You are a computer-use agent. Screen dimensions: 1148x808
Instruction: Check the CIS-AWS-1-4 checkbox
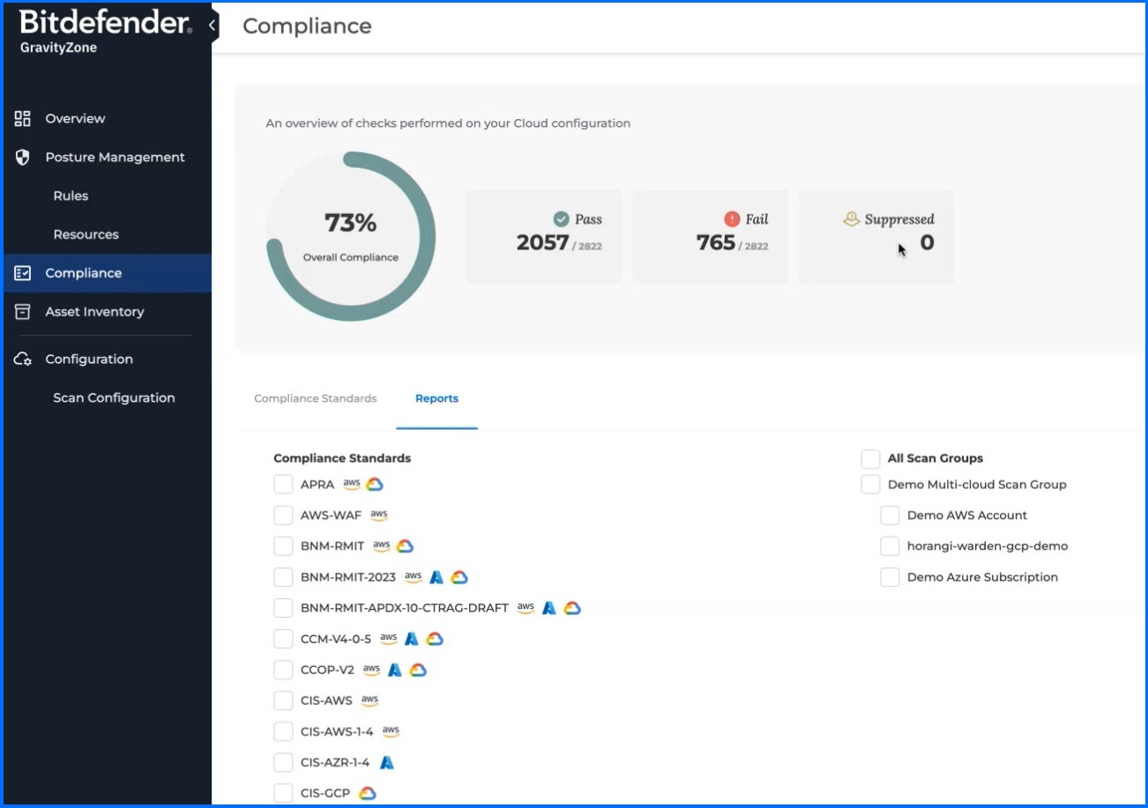click(283, 731)
